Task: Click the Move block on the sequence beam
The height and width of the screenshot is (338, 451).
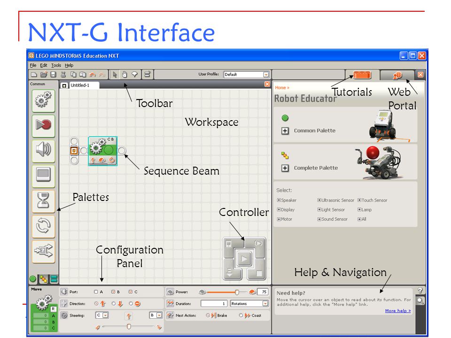Action: coord(103,151)
